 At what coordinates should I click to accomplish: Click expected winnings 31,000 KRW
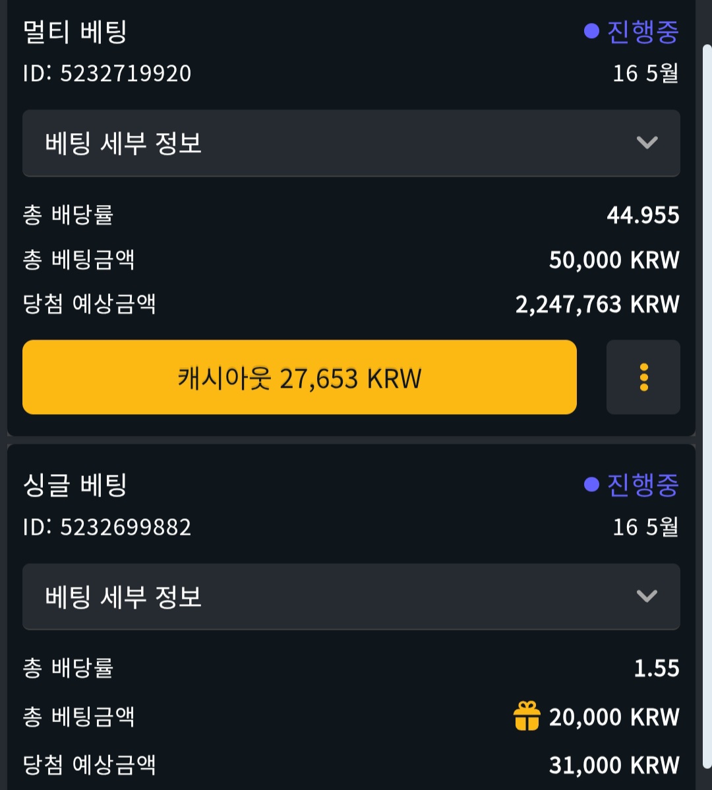tap(613, 765)
